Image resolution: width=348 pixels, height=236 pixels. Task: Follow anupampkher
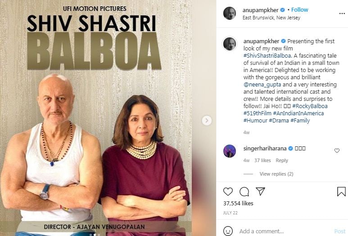pyautogui.click(x=299, y=10)
